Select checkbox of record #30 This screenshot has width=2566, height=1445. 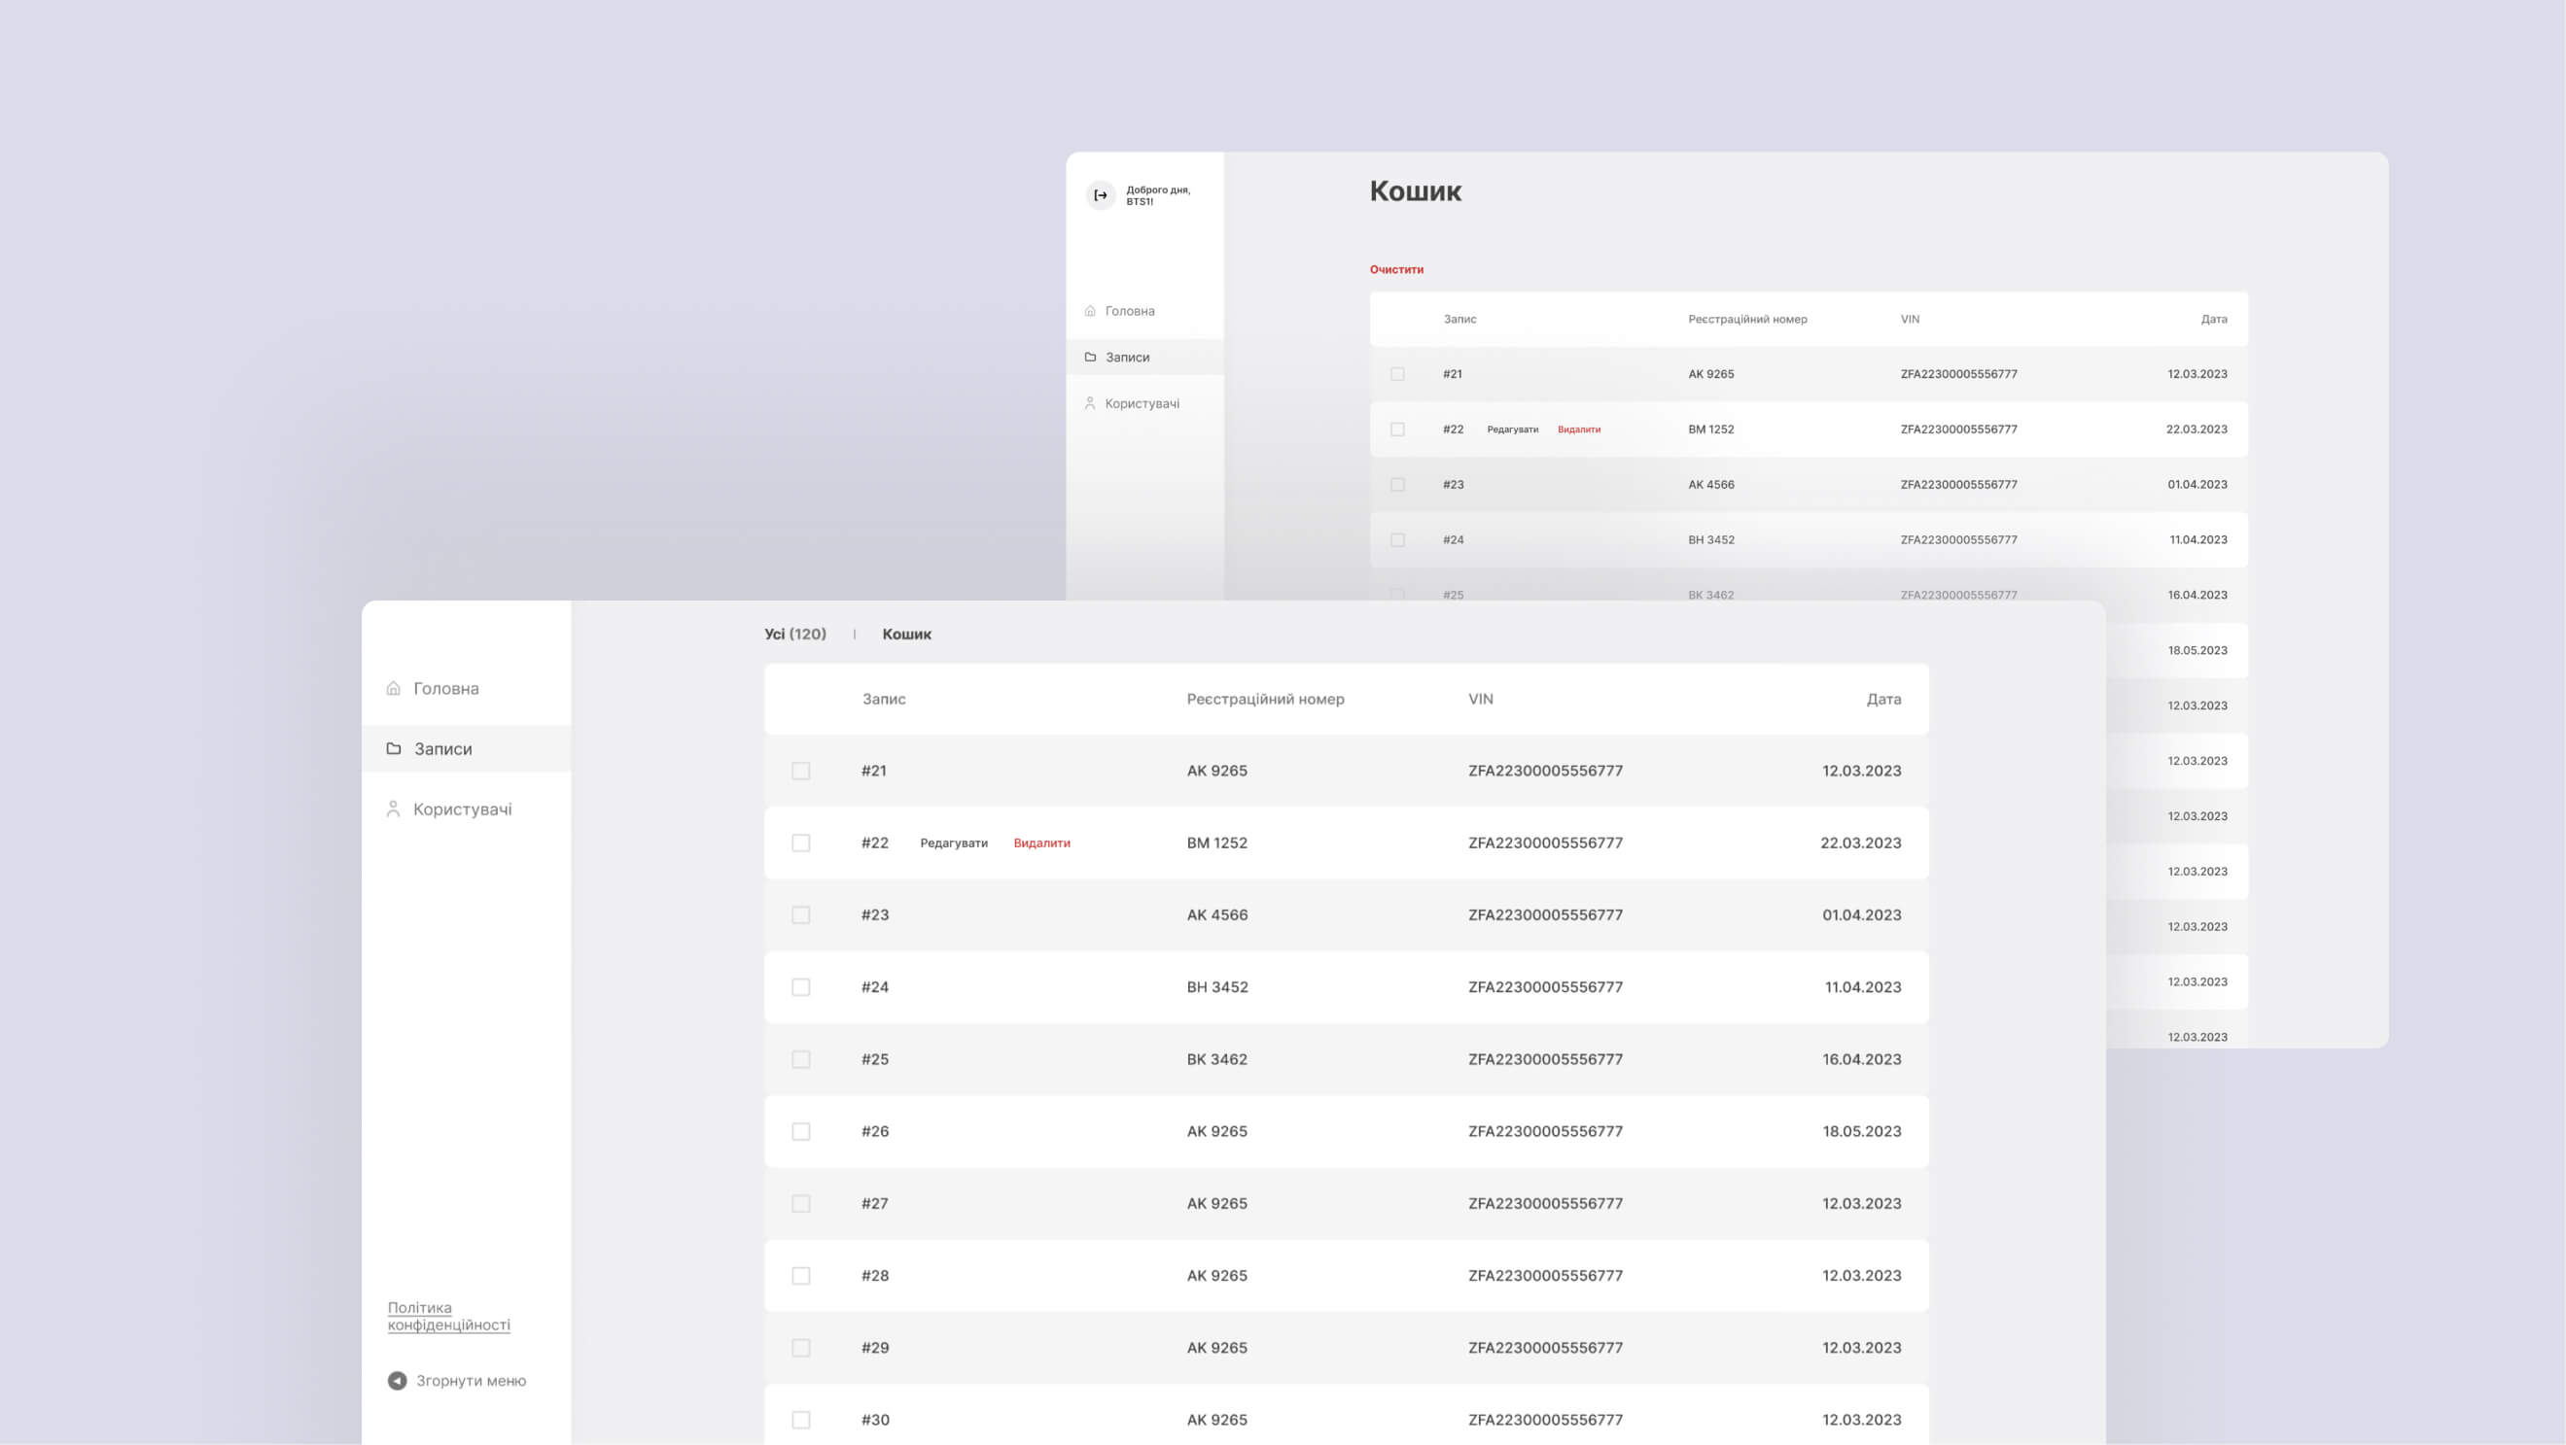pos(801,1420)
